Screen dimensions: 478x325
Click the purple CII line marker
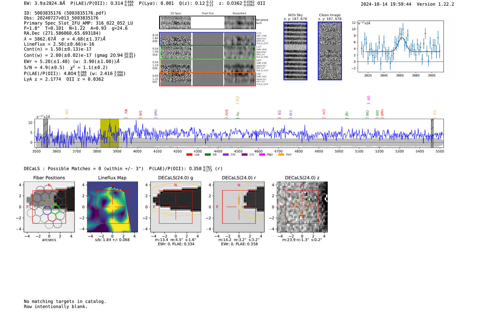coord(279,115)
